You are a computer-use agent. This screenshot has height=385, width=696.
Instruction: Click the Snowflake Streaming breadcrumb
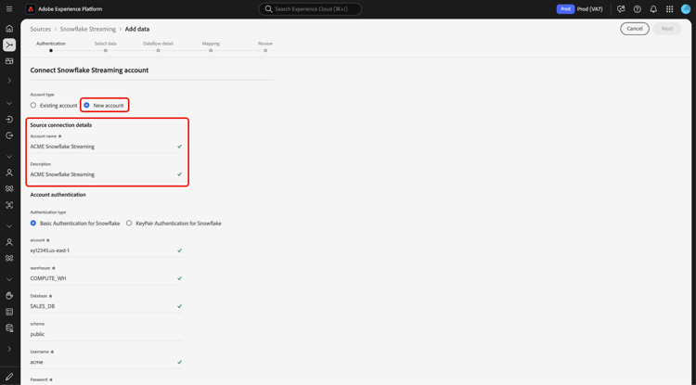click(x=88, y=29)
